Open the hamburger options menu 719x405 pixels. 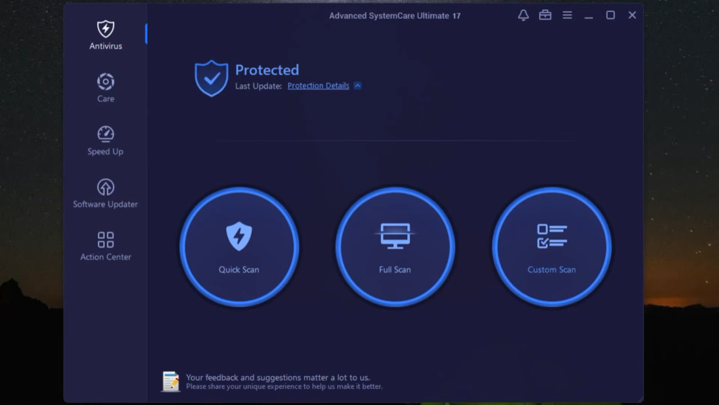click(567, 15)
